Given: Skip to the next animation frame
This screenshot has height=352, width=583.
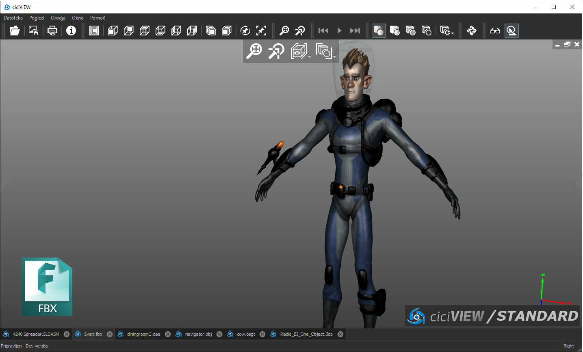Looking at the screenshot, I should (x=355, y=31).
